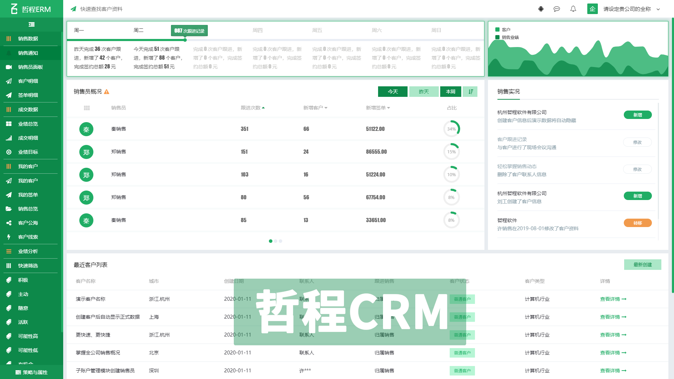
Task: Click 修改 button for 客户跟进记录
Action: pyautogui.click(x=637, y=142)
